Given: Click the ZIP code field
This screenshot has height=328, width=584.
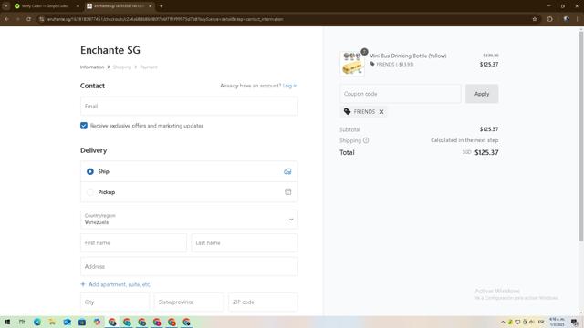Looking at the screenshot, I should 263,302.
